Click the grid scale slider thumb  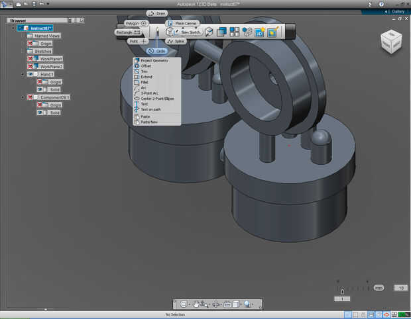click(x=342, y=291)
